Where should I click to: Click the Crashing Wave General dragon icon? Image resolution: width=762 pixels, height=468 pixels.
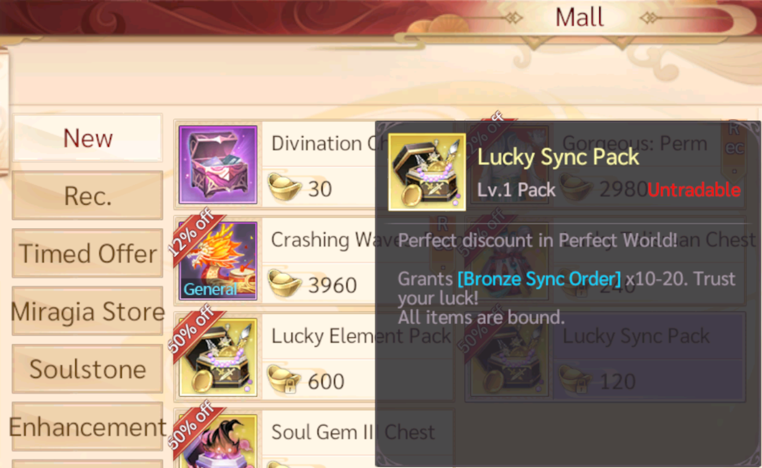(218, 261)
